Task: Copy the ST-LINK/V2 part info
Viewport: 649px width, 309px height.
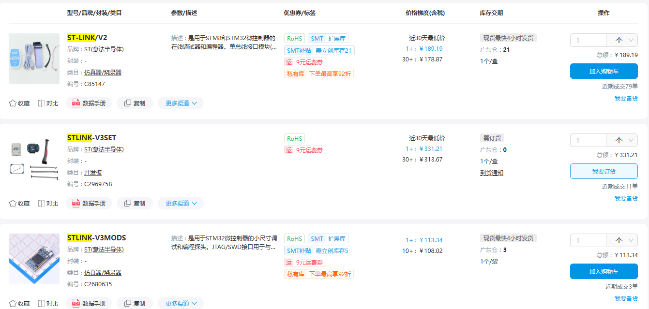Action: 135,103
